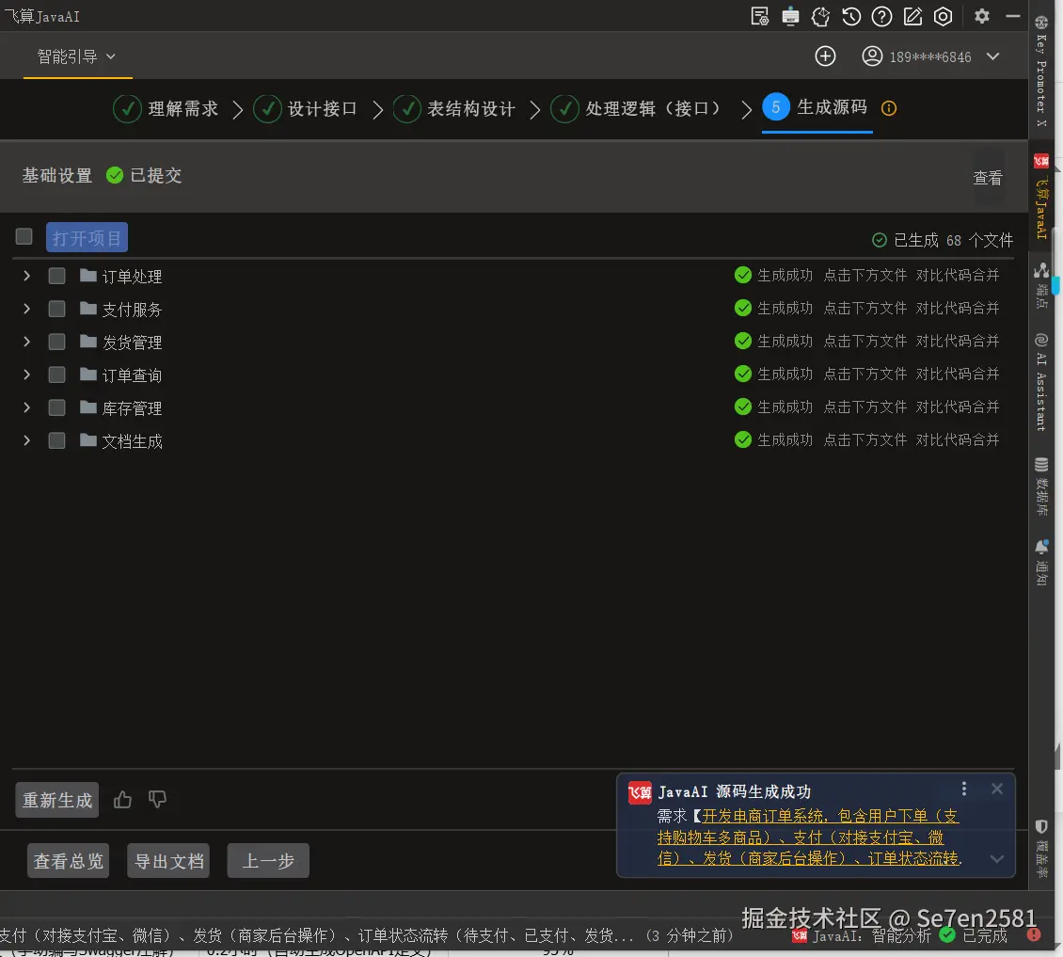Open the help question mark icon
1063x957 pixels.
[881, 16]
